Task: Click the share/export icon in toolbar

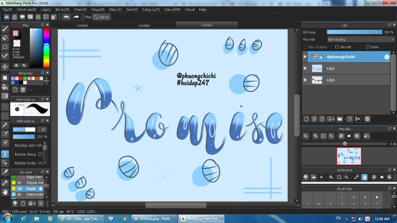Action: [x=14, y=17]
